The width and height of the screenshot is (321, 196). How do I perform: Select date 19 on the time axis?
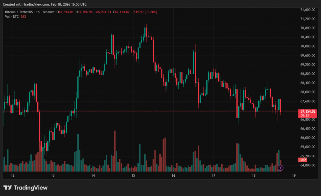(294, 176)
